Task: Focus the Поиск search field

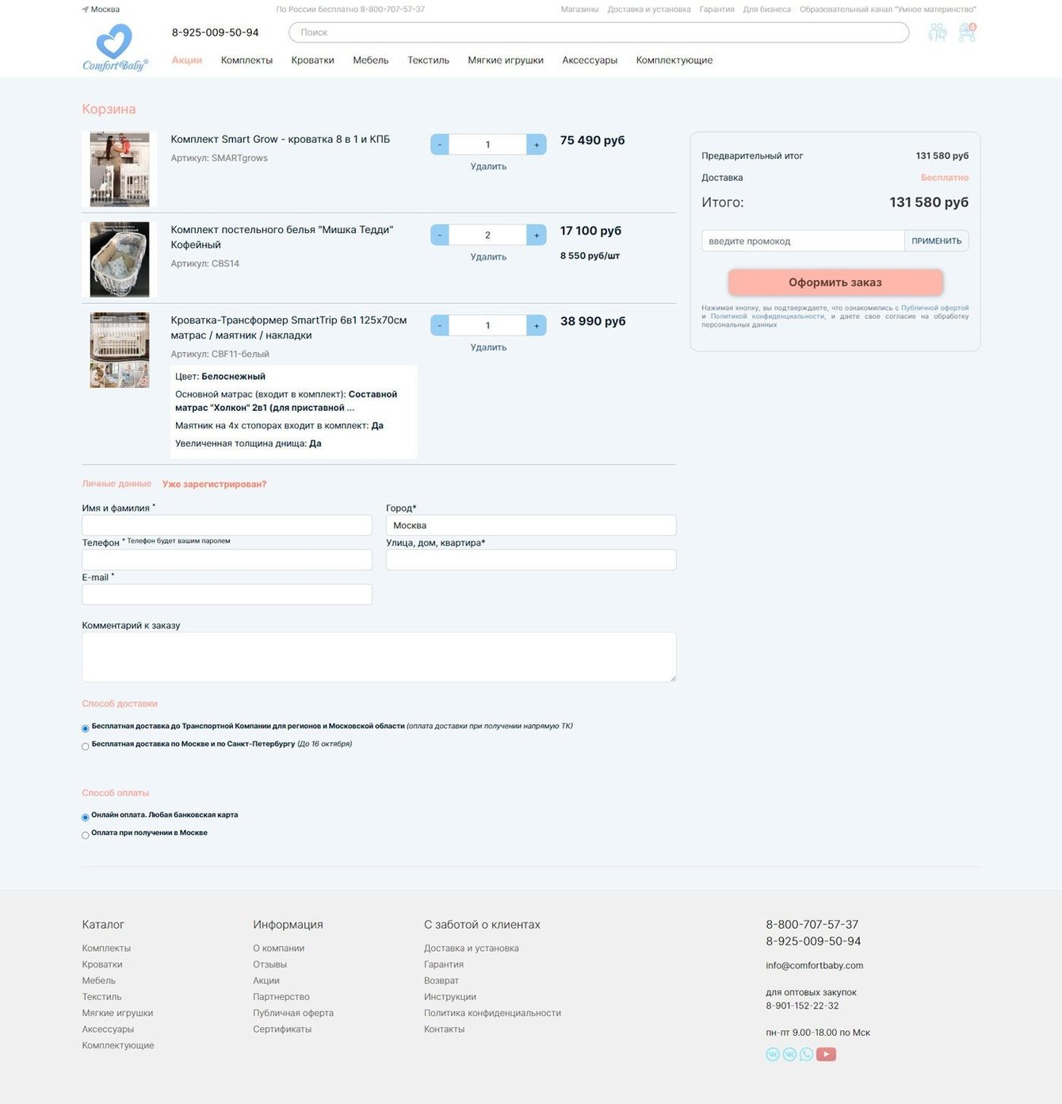Action: (599, 33)
